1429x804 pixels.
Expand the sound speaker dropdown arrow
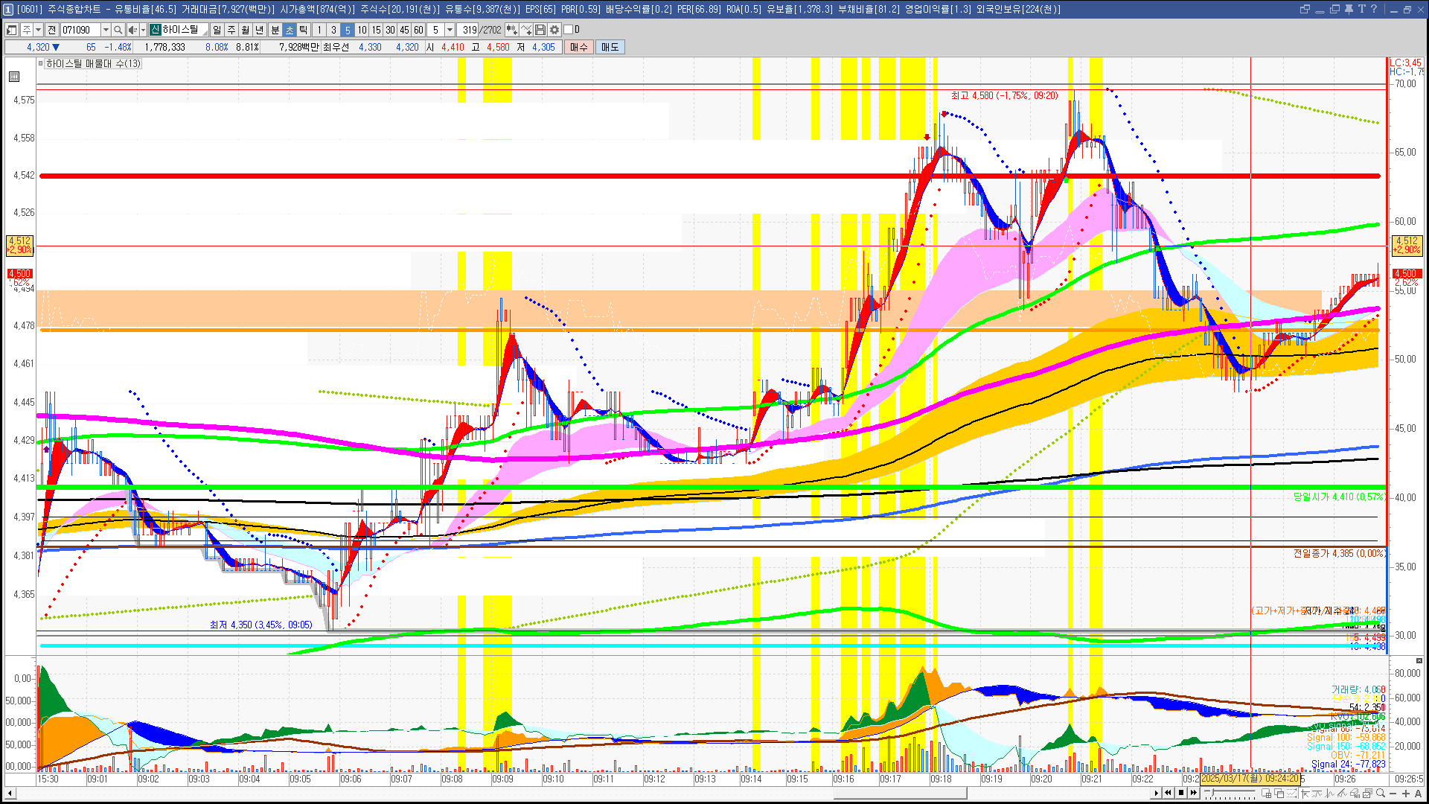tap(141, 30)
